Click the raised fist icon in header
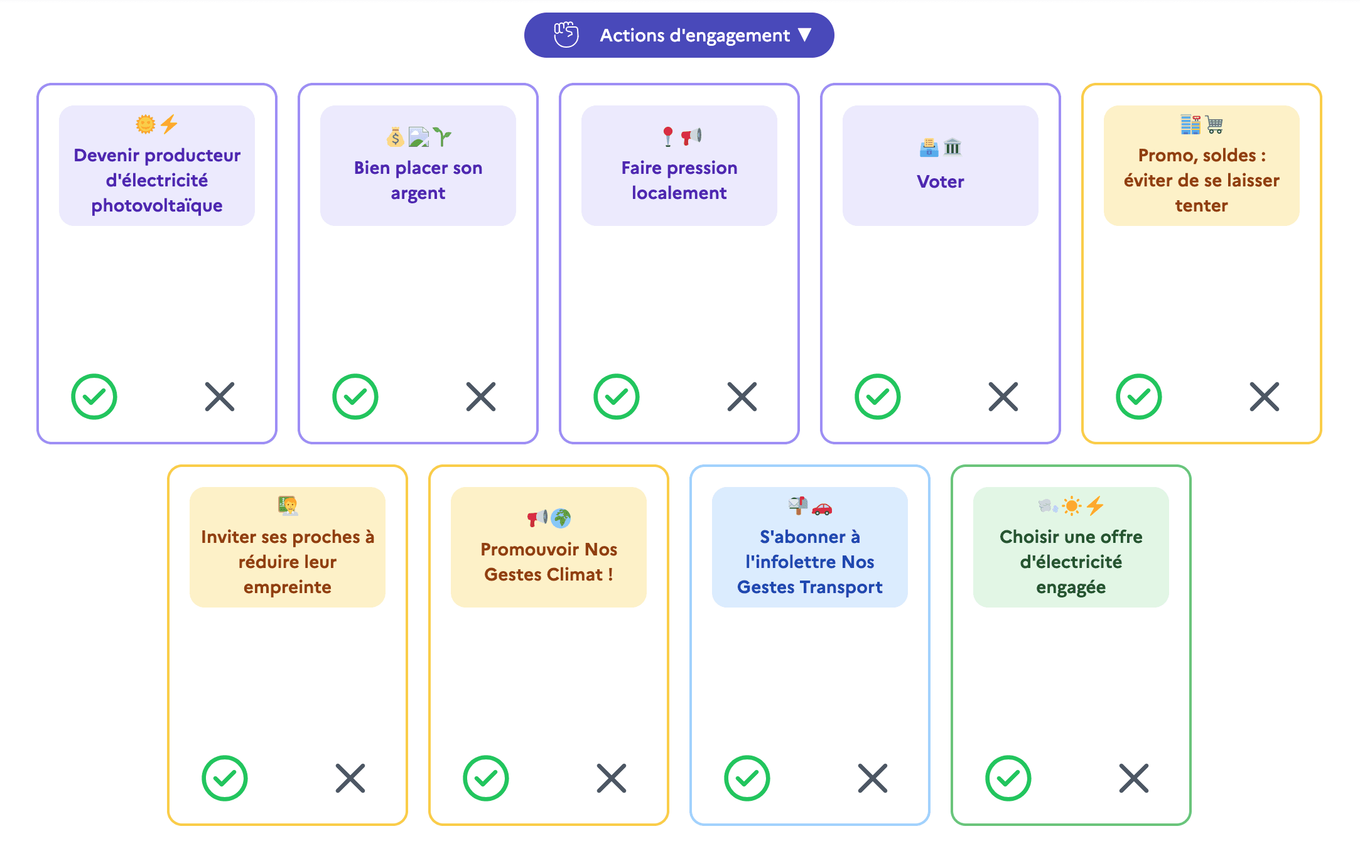 (566, 35)
